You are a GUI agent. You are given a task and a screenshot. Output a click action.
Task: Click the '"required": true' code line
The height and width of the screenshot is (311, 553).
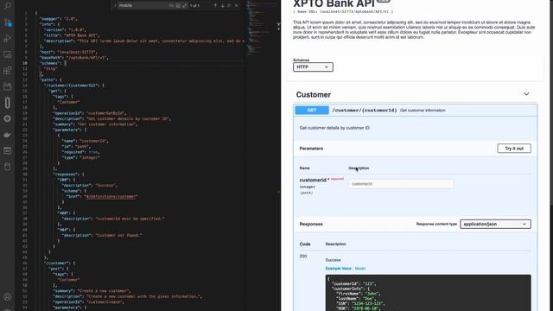coord(80,152)
